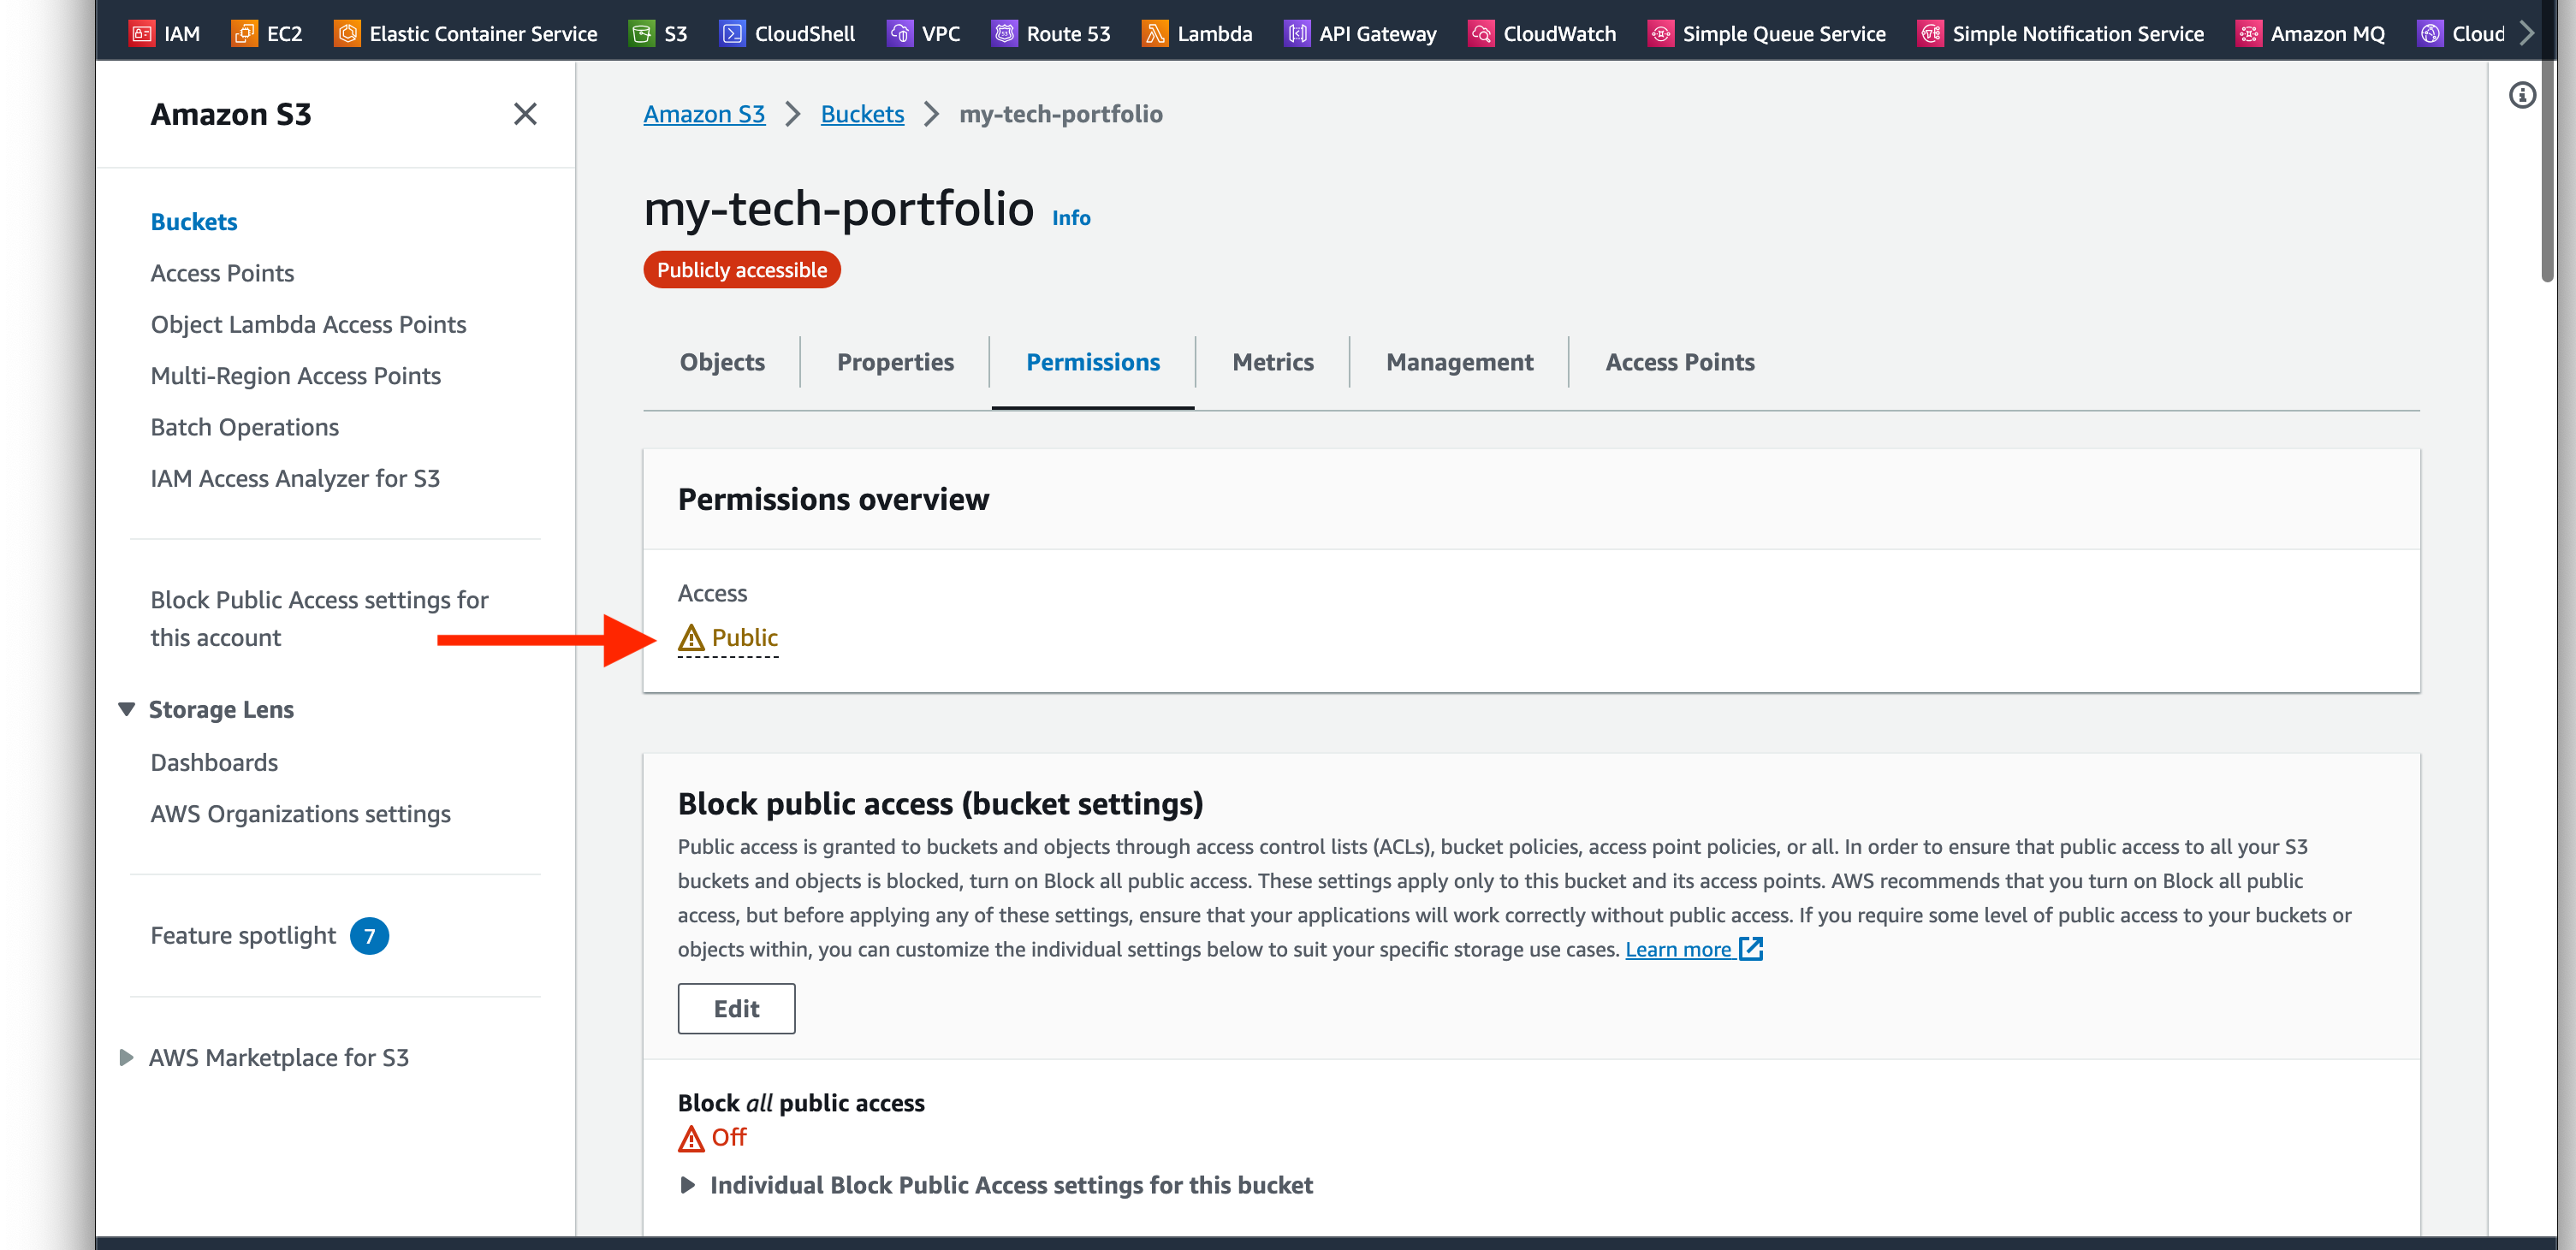This screenshot has width=2576, height=1250.
Task: Click the Learn more external link icon
Action: [1751, 948]
